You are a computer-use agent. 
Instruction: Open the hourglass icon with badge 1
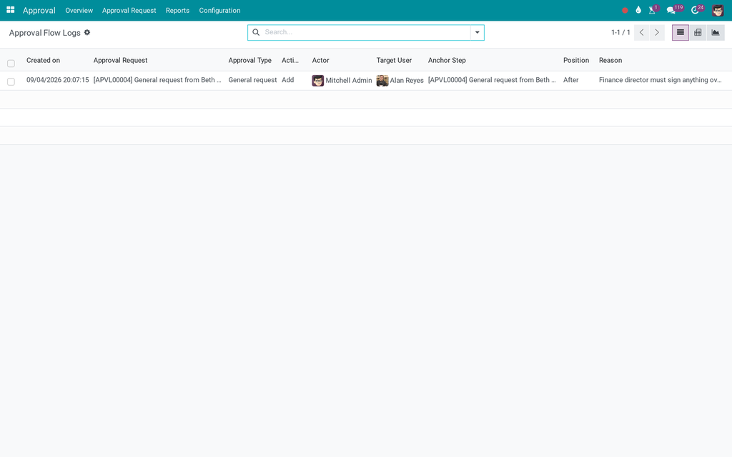(x=653, y=10)
